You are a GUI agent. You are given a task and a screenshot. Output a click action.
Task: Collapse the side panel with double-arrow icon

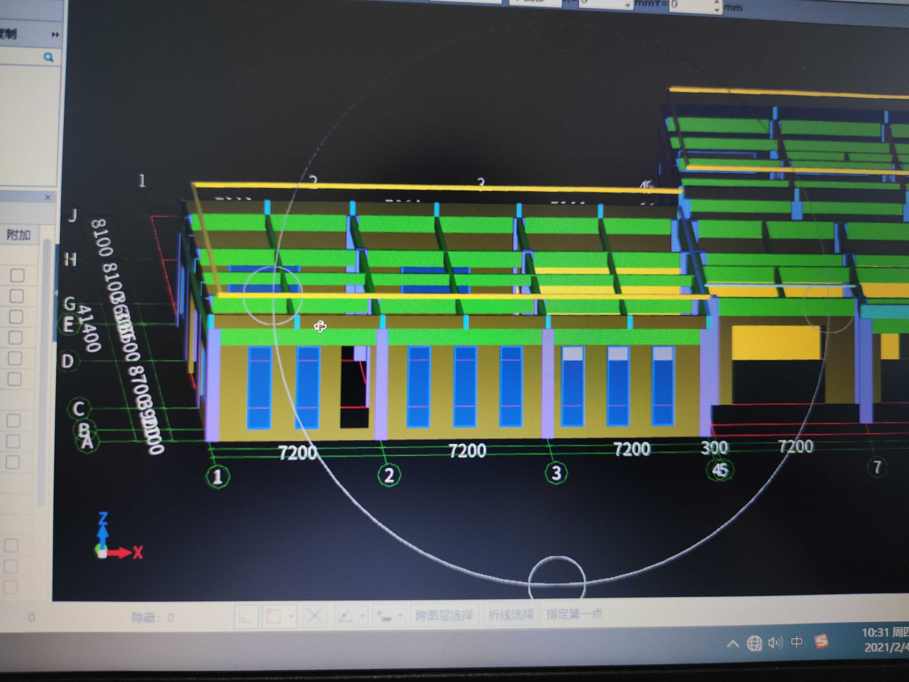point(55,35)
